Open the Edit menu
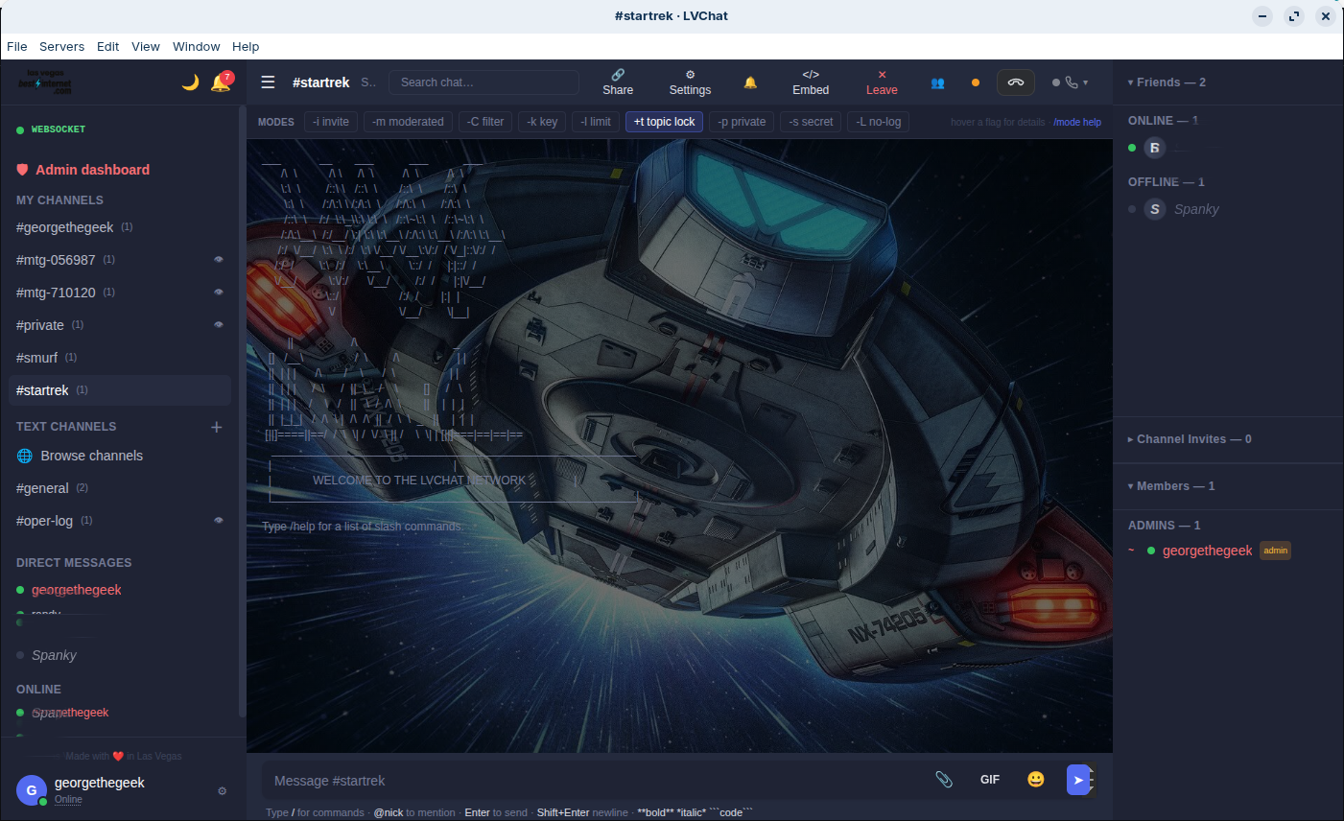 click(x=108, y=46)
